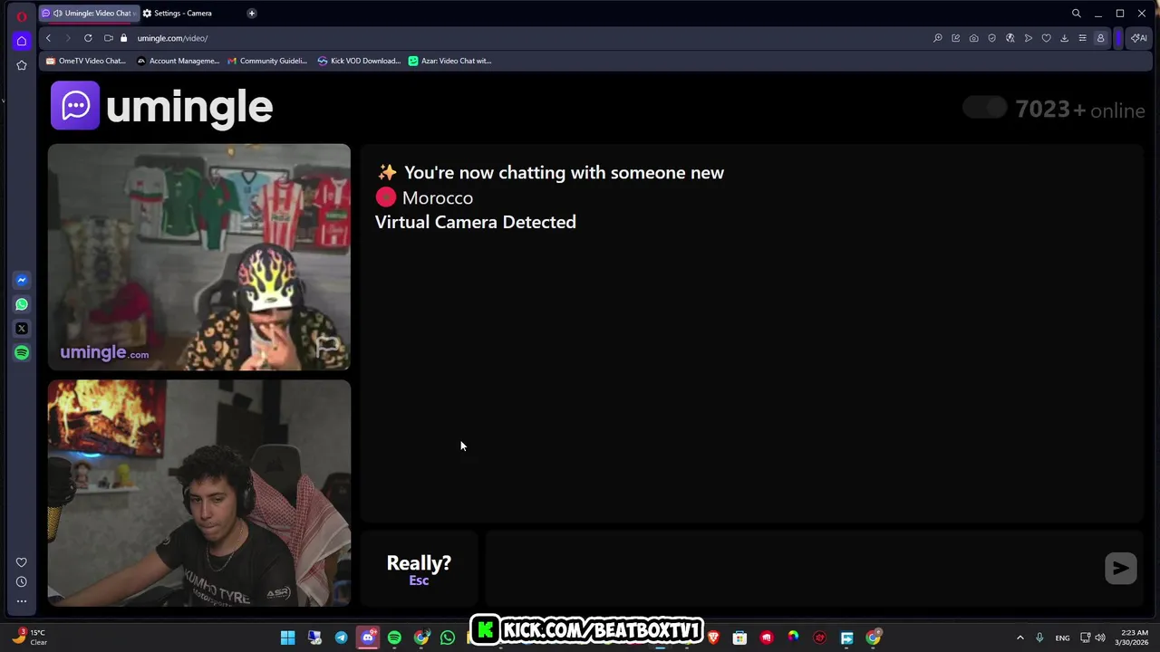This screenshot has width=1160, height=652.
Task: Open X (Twitter) in the sidebar
Action: 22,329
